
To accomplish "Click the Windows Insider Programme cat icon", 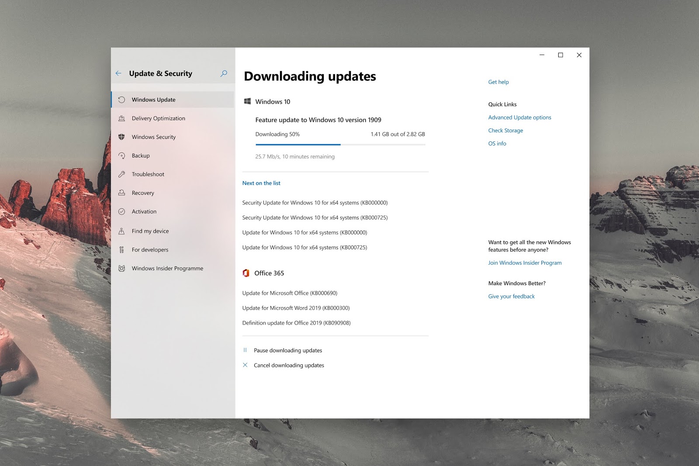I will click(121, 268).
